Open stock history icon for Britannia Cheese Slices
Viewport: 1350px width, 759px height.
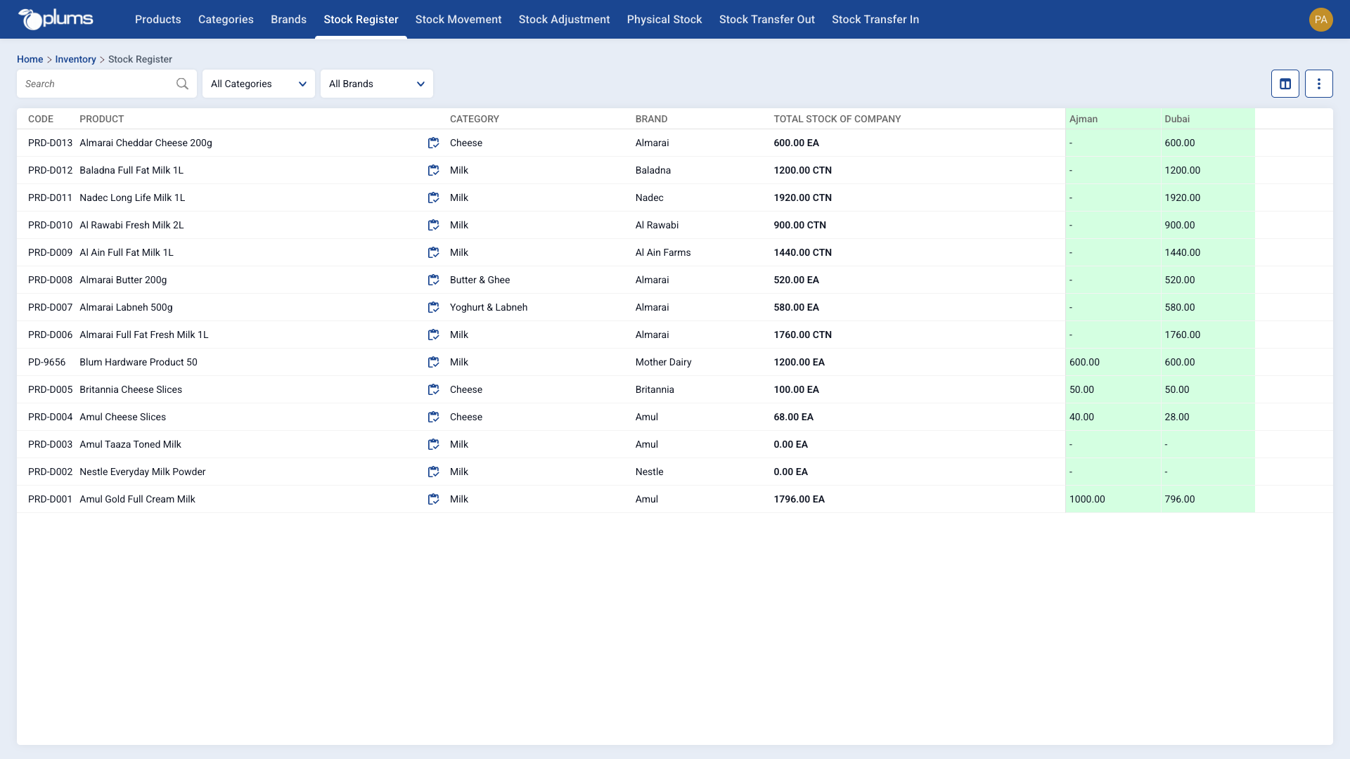point(433,389)
